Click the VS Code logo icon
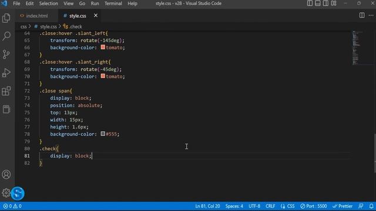 (x=4, y=4)
